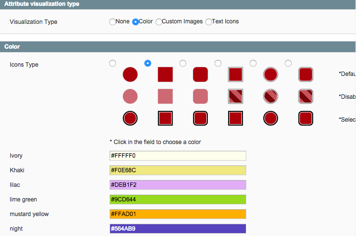Click the Khaki color field #F0E68C
The width and height of the screenshot is (356, 236).
point(178,170)
